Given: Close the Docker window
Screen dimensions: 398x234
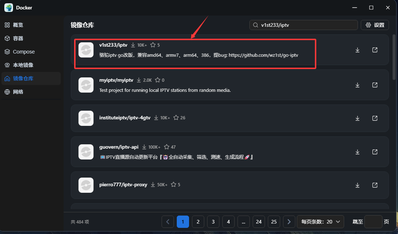Looking at the screenshot, I should click(388, 8).
